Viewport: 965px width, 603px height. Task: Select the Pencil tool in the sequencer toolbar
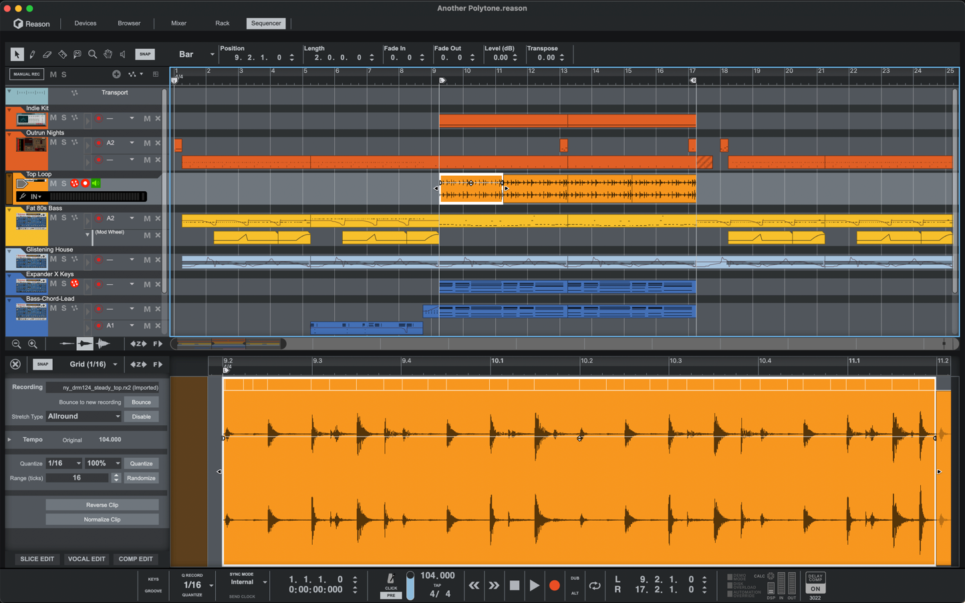tap(32, 54)
